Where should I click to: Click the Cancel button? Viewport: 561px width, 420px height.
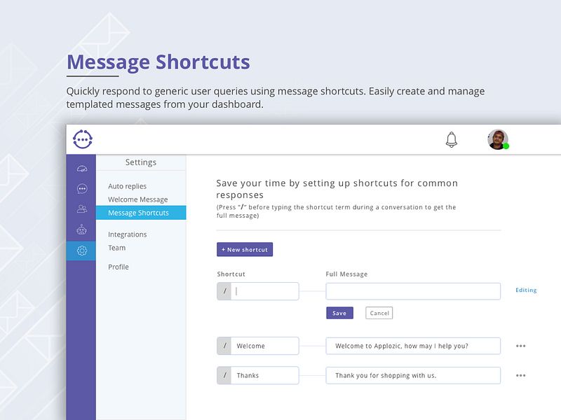pyautogui.click(x=379, y=313)
